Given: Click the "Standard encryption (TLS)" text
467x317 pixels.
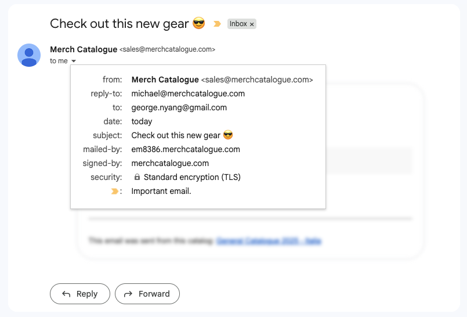Looking at the screenshot, I should click(x=192, y=177).
